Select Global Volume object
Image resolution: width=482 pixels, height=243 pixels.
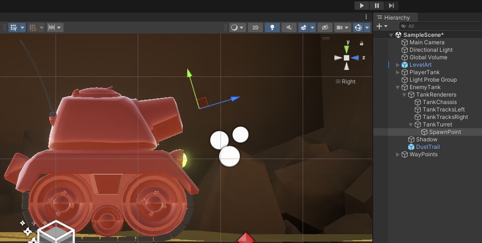pos(428,57)
